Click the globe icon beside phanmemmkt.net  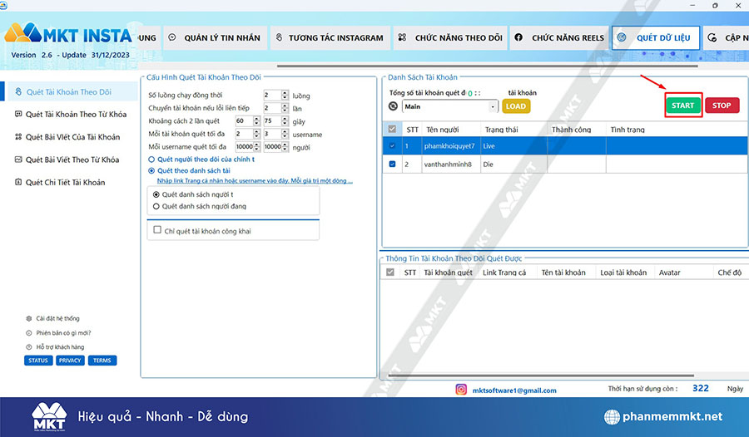(x=612, y=416)
